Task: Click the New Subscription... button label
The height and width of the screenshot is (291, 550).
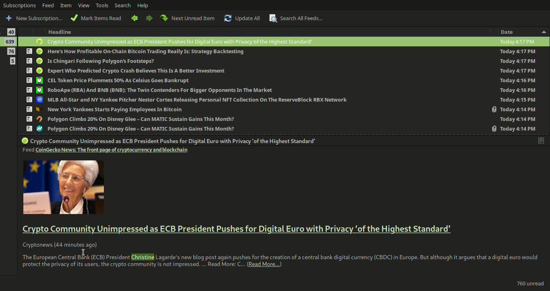Action: (39, 18)
